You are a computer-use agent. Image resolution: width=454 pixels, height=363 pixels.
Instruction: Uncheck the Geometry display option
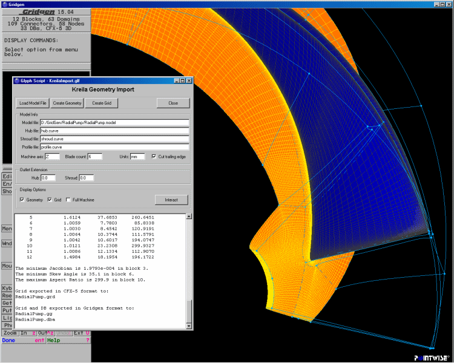tap(22, 200)
